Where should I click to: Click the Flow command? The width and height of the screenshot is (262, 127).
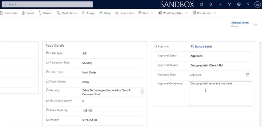pyautogui.click(x=143, y=13)
